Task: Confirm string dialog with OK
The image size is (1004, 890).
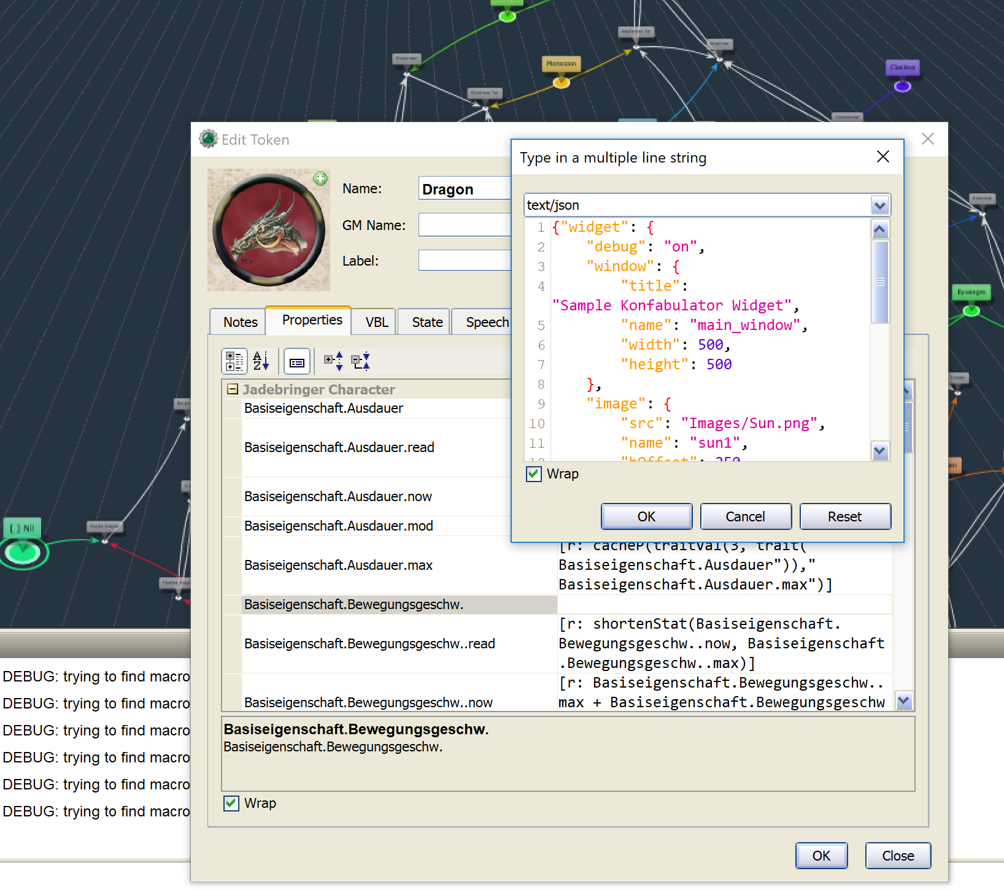Action: tap(646, 516)
